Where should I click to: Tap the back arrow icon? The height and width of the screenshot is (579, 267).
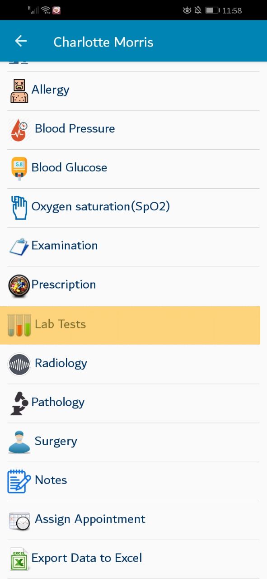pyautogui.click(x=21, y=41)
